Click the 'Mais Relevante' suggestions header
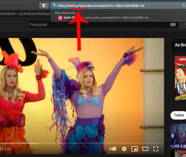This screenshot has height=157, width=186. [x=65, y=13]
